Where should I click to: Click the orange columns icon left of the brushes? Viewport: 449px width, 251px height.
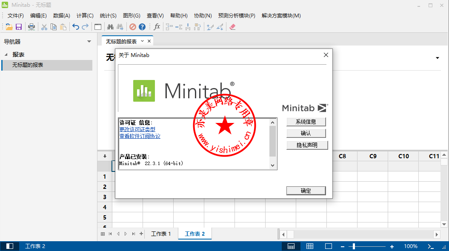point(197,27)
